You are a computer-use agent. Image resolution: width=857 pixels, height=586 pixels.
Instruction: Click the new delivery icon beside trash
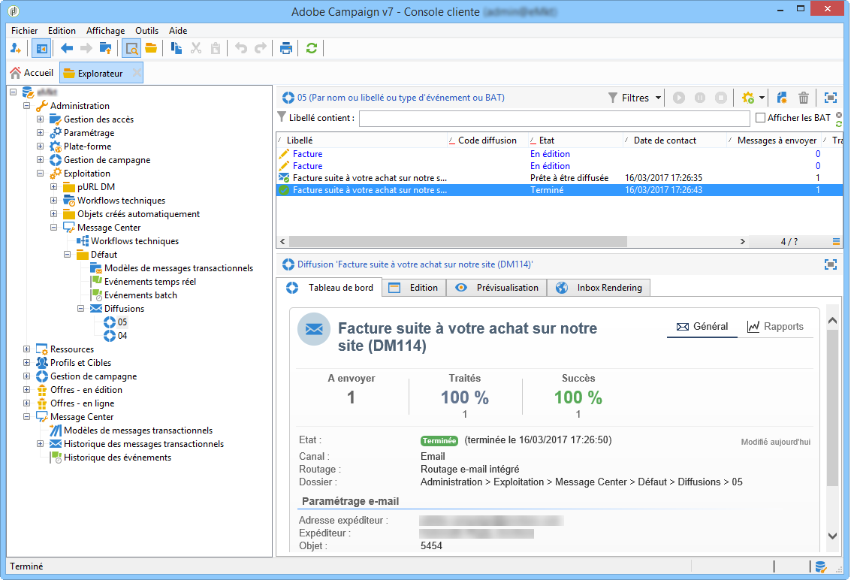pos(782,98)
